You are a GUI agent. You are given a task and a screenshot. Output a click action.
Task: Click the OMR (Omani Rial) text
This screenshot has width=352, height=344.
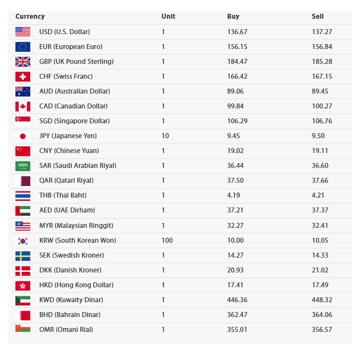66,330
